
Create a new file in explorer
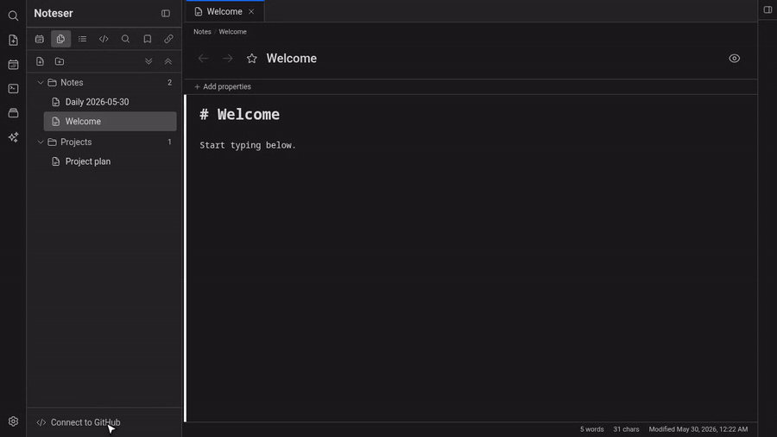pos(40,61)
